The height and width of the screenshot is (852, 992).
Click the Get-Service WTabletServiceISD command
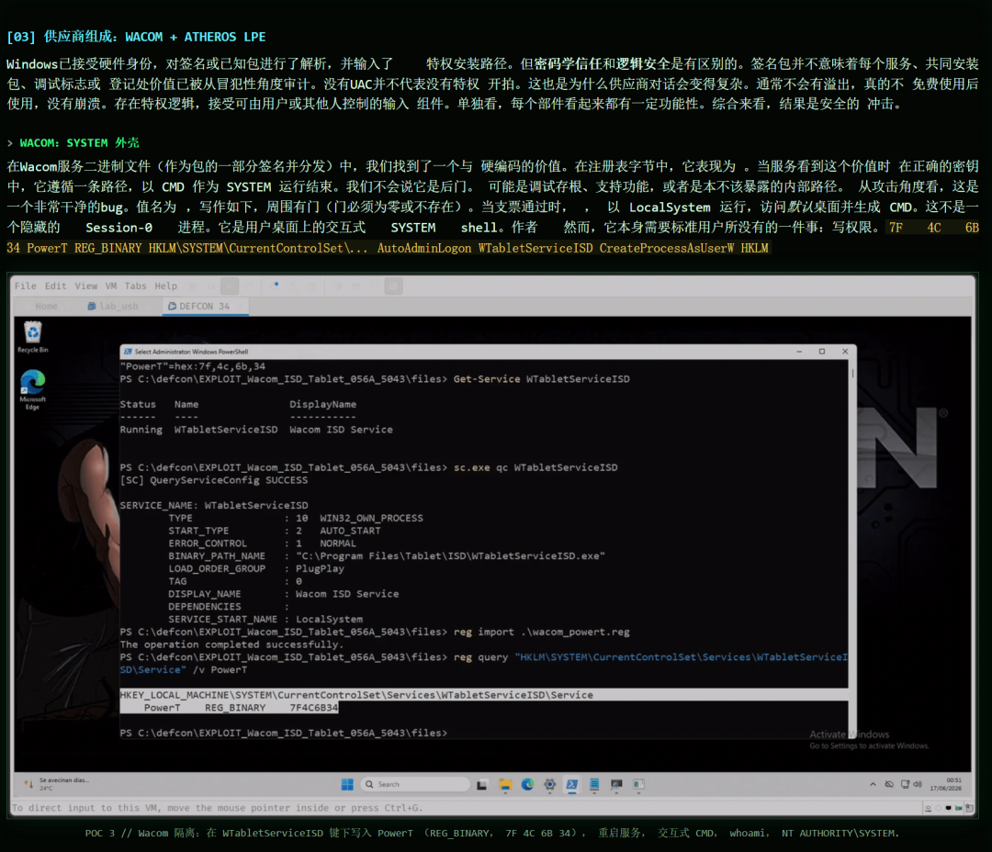click(541, 379)
